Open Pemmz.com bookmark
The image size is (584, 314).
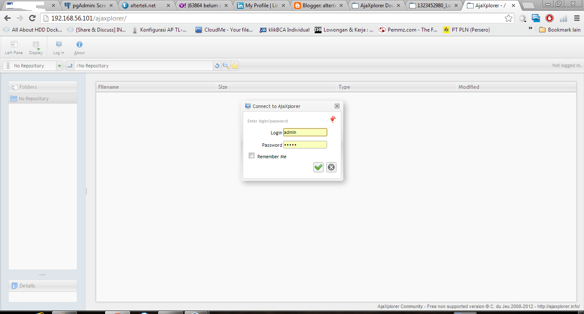[408, 30]
